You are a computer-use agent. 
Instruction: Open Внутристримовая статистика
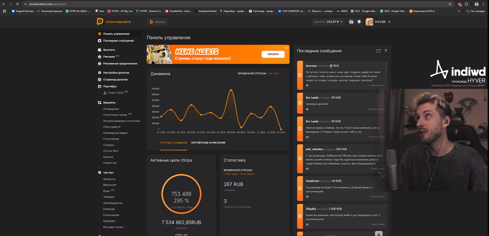point(121,121)
